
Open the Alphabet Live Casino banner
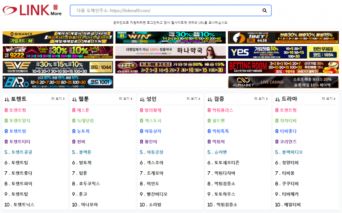(x=283, y=82)
